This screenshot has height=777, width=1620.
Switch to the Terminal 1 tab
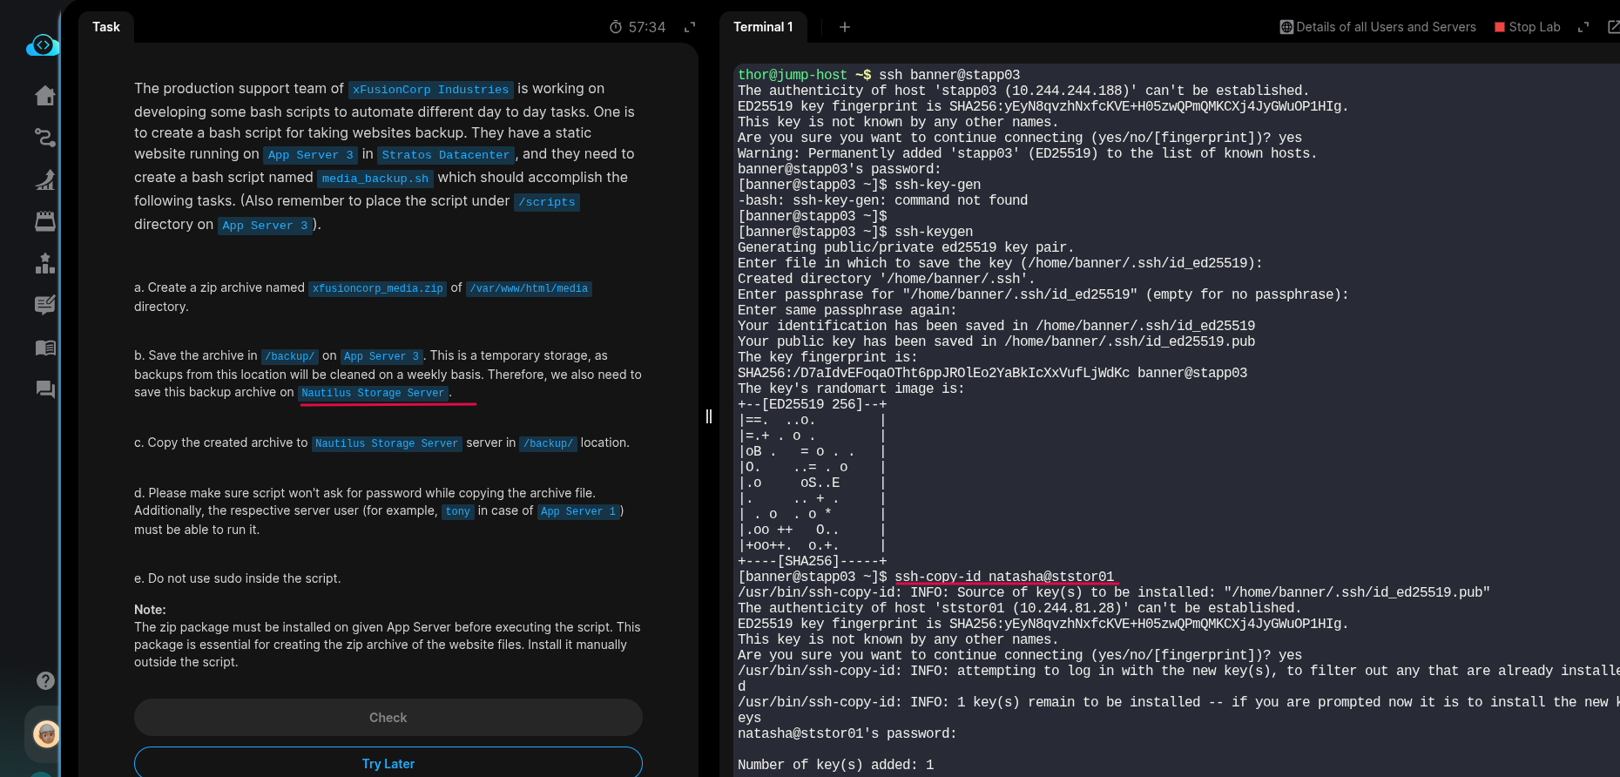click(763, 27)
